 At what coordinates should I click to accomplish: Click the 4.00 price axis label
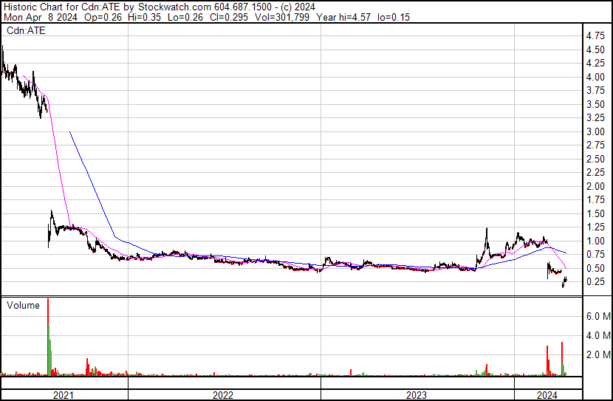[595, 77]
